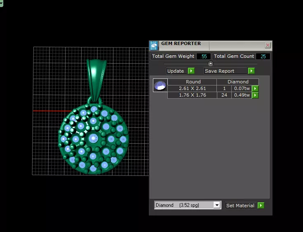The width and height of the screenshot is (303, 232).
Task: Click the center gem of the pendant
Action: (x=93, y=138)
